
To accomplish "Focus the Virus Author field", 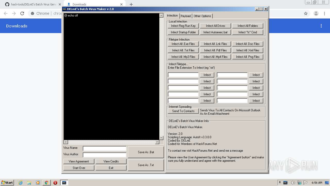I will coord(105,155).
